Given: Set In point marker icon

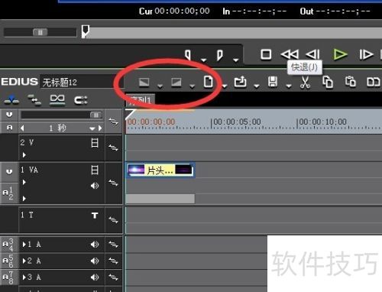Looking at the screenshot, I should (188, 55).
